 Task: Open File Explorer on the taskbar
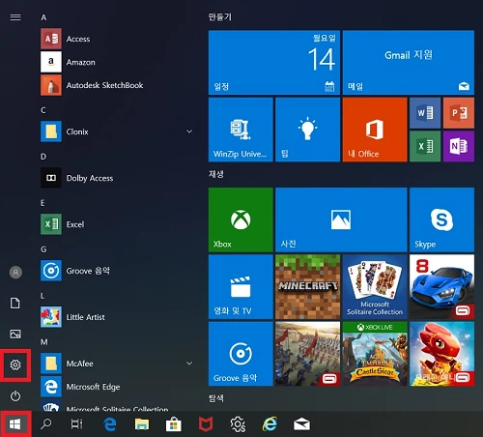(x=142, y=424)
